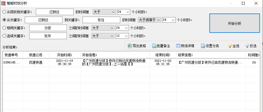Click the 发往 keyword field
Screen dimensions: 263x112
point(101,20)
